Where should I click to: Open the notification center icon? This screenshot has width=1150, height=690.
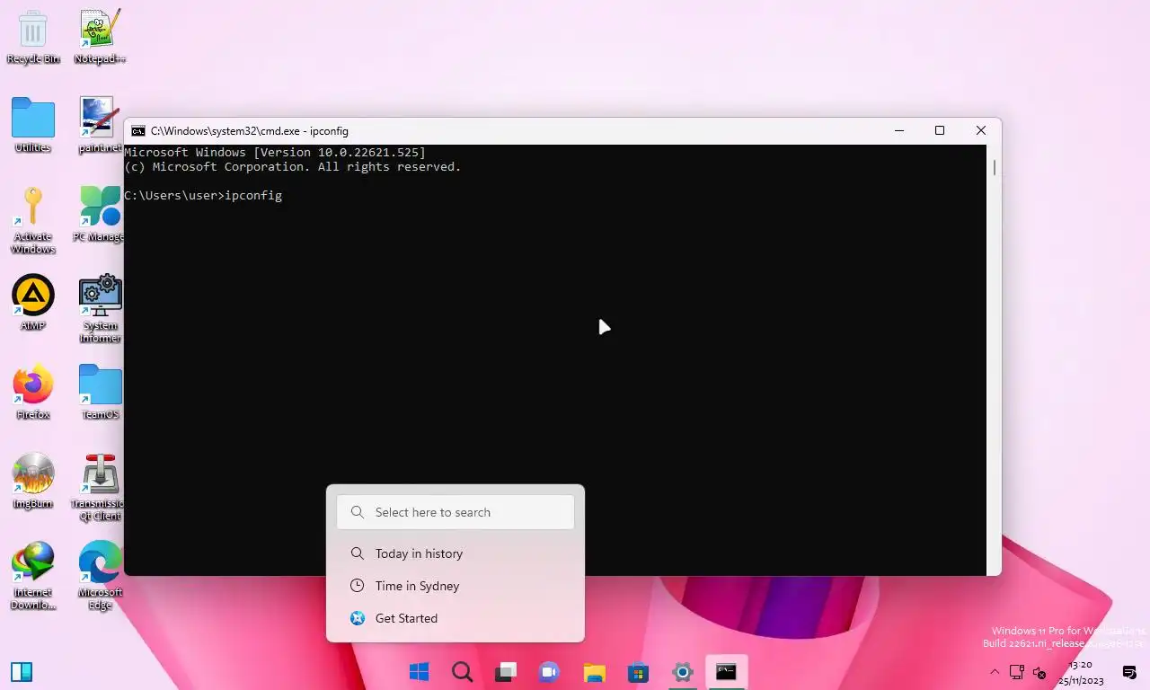1129,672
